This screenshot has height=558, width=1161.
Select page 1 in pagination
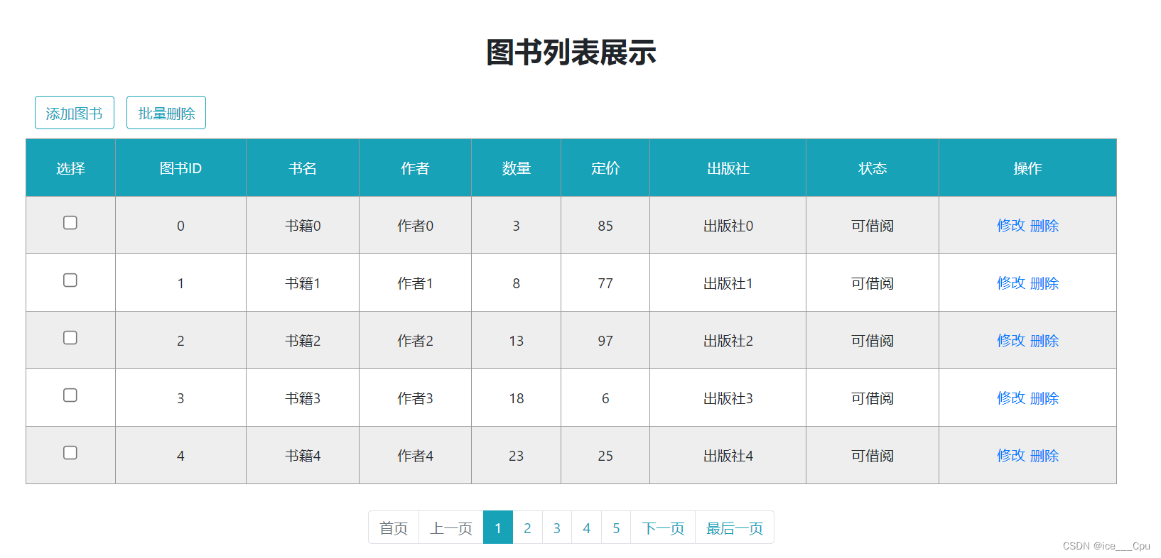pos(498,527)
